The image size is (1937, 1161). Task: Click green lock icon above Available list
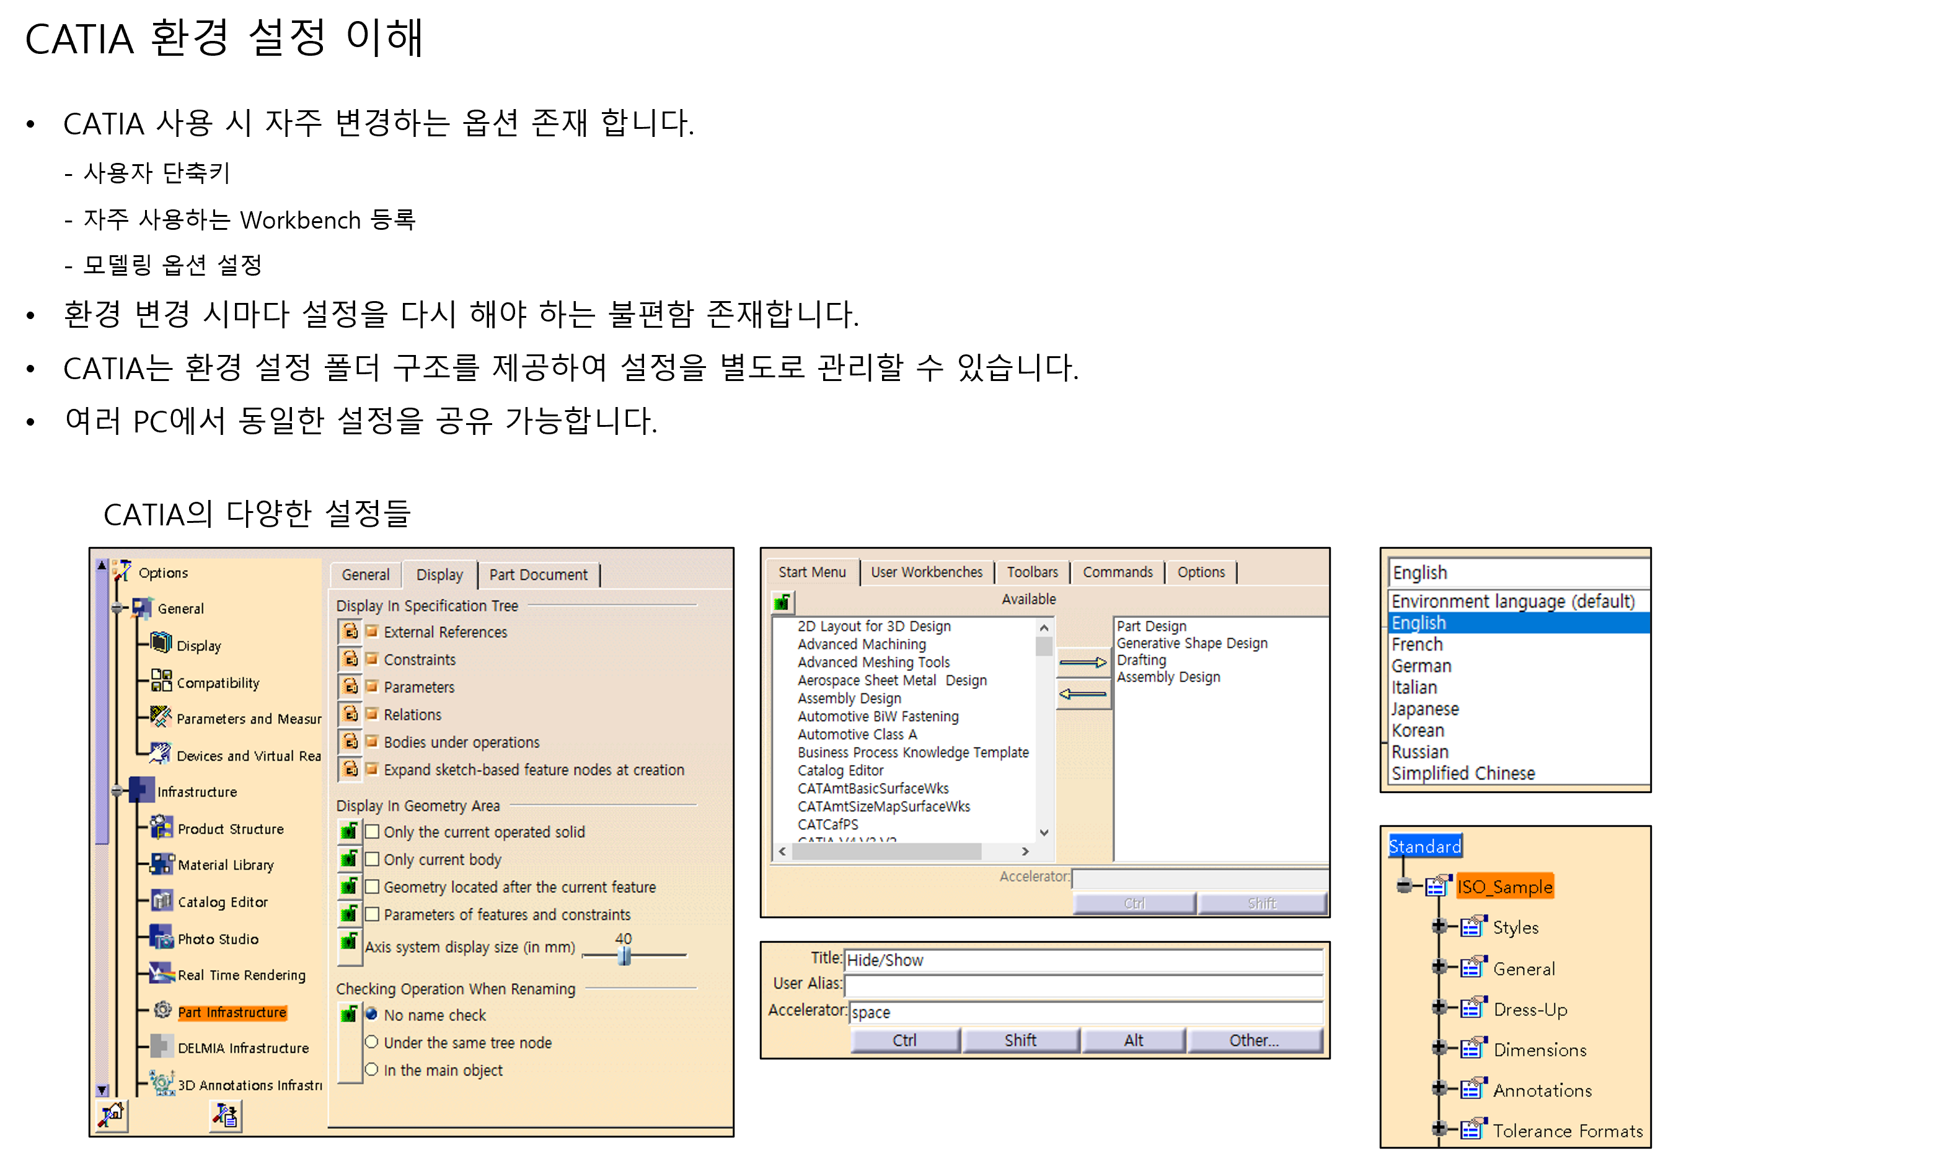[782, 602]
